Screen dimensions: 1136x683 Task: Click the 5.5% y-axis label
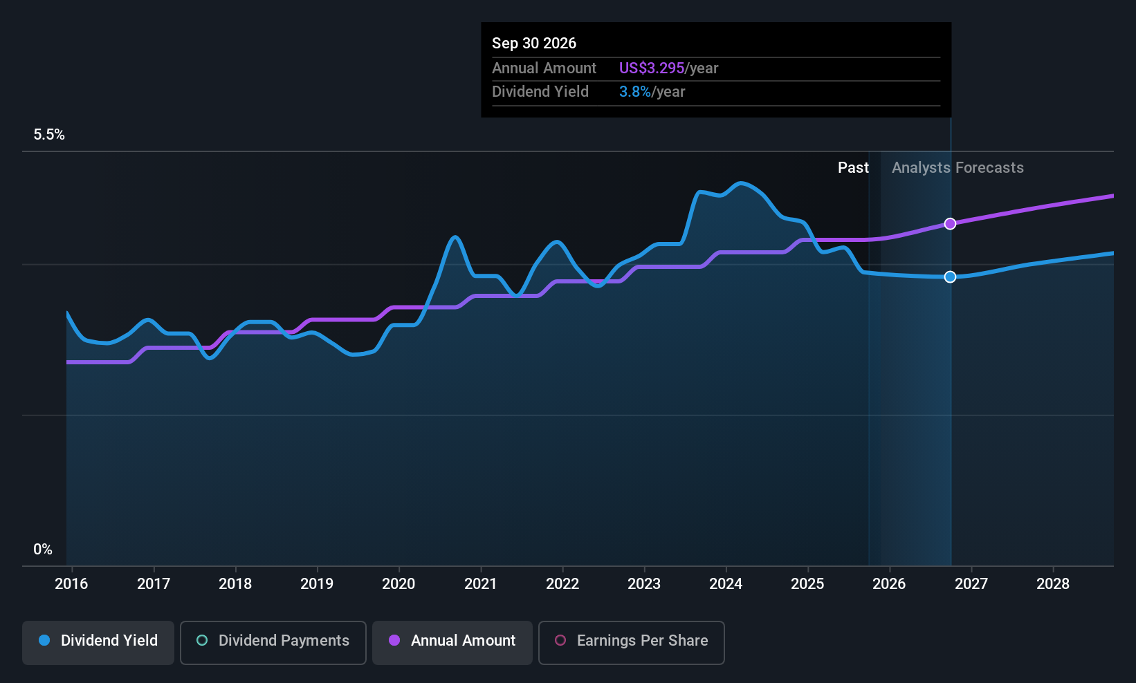click(49, 135)
